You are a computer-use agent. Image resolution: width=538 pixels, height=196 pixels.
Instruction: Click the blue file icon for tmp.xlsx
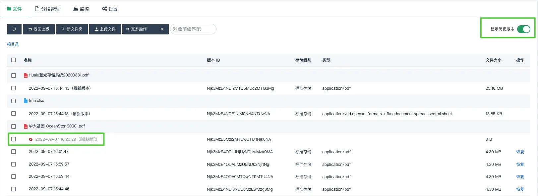point(26,101)
